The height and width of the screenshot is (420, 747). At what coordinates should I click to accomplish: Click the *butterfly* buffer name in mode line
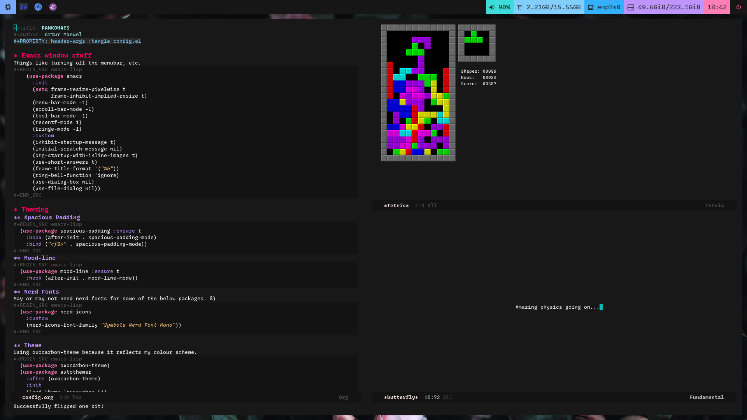[x=401, y=397]
